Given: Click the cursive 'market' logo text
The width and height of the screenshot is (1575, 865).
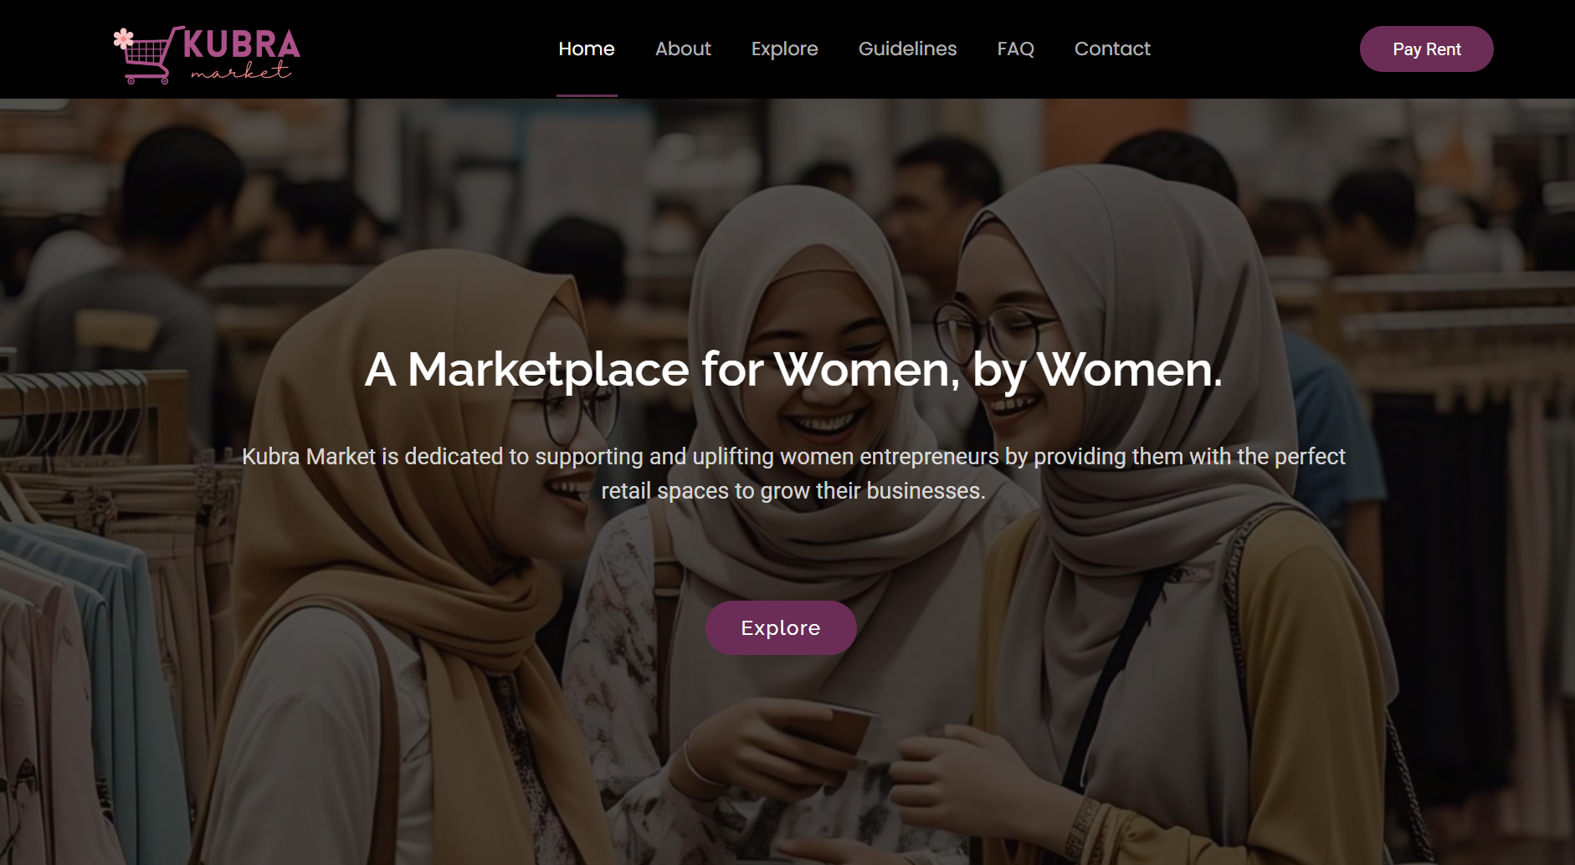Looking at the screenshot, I should pos(241,73).
